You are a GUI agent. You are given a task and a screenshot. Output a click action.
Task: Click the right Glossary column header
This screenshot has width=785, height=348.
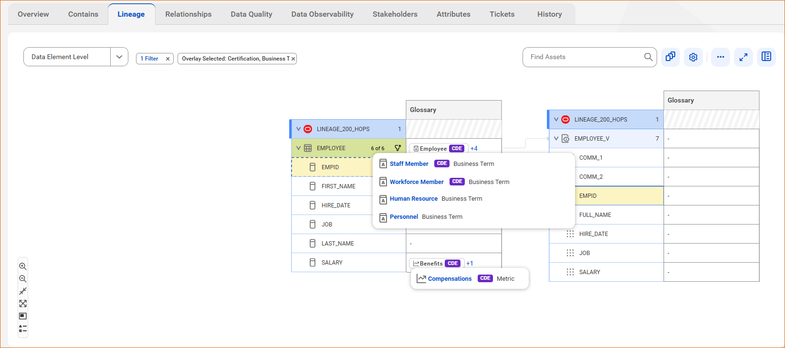pyautogui.click(x=711, y=100)
